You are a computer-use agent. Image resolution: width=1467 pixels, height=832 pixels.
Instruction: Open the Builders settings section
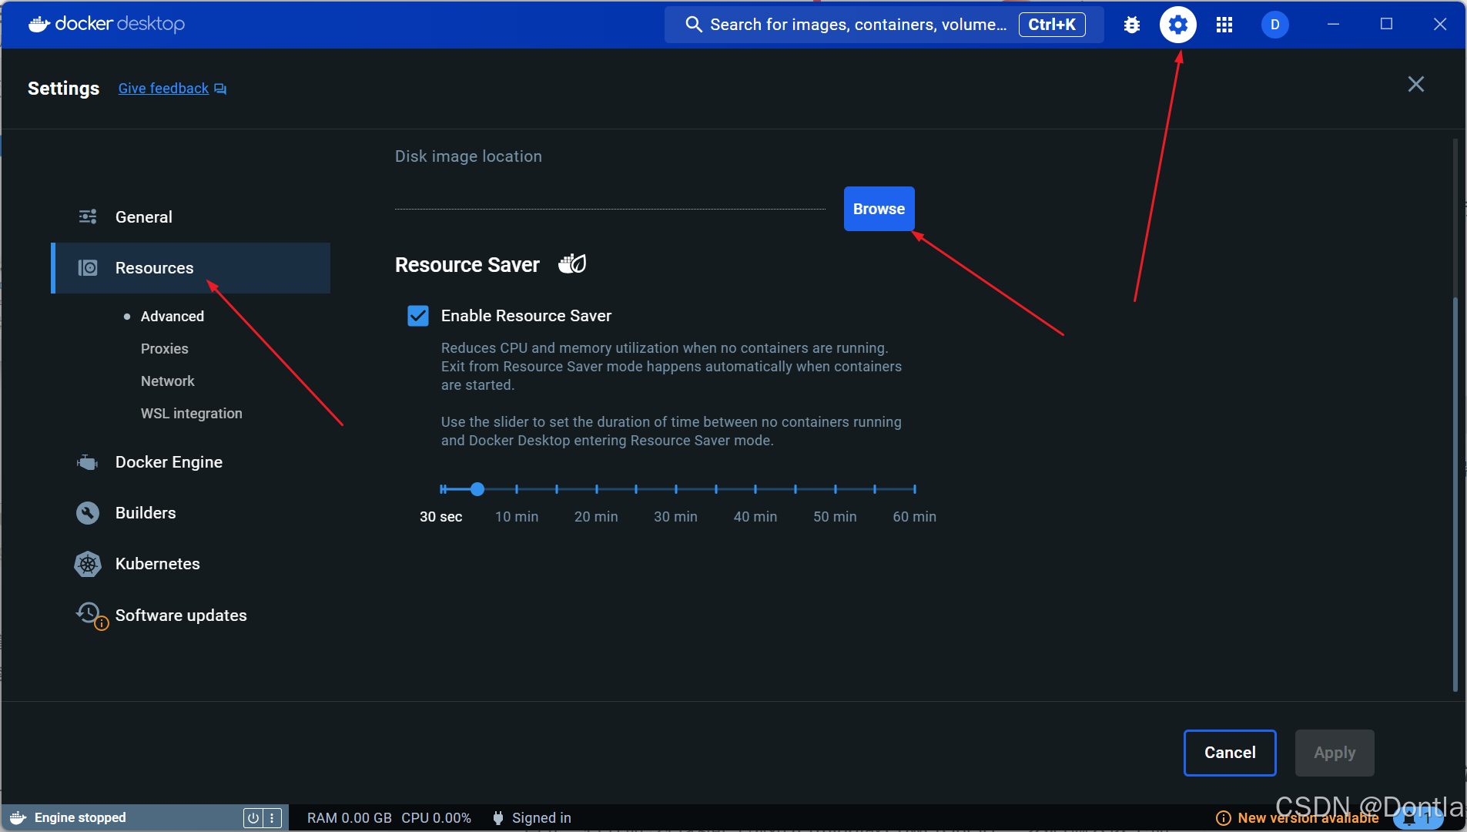[191, 513]
